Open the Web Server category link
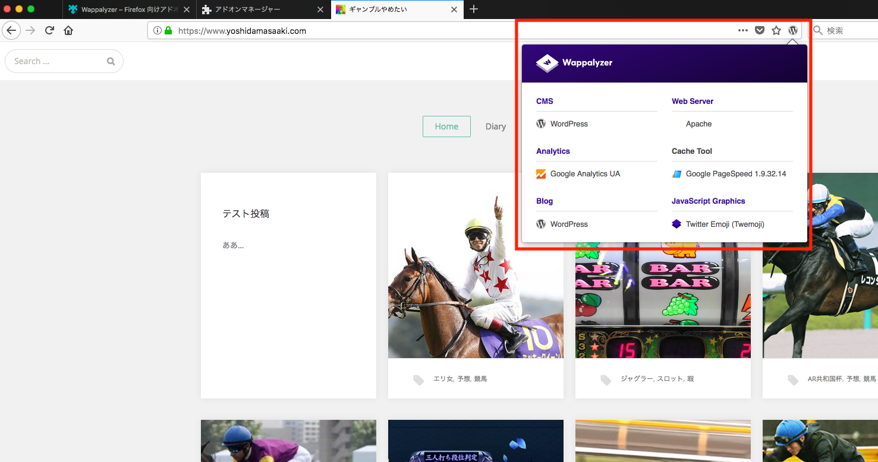 (x=693, y=101)
